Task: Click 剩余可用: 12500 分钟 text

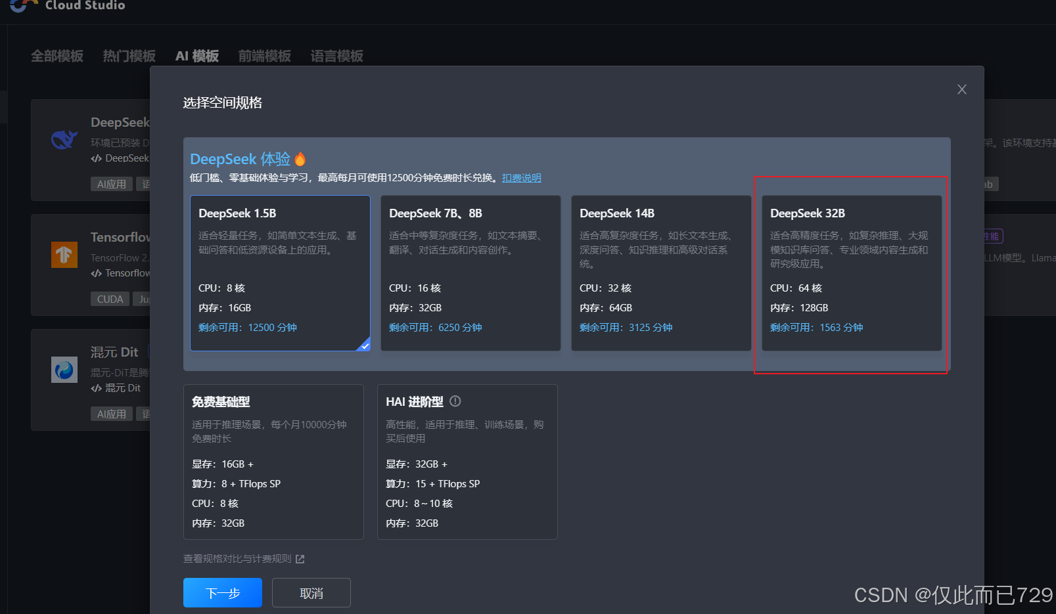Action: (248, 328)
